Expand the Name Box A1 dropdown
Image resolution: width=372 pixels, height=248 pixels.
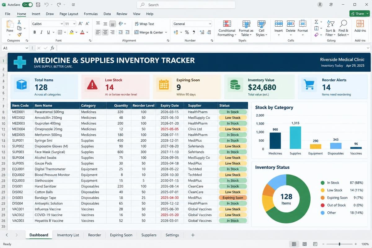pyautogui.click(x=26, y=48)
